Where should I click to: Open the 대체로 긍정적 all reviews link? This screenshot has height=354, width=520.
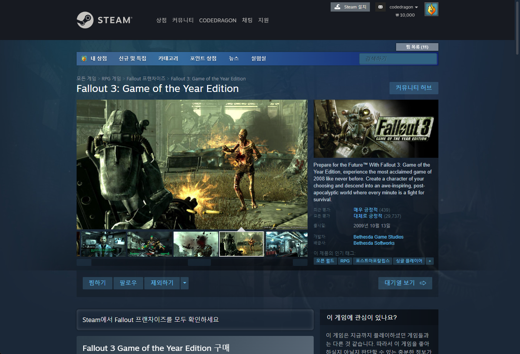point(368,216)
